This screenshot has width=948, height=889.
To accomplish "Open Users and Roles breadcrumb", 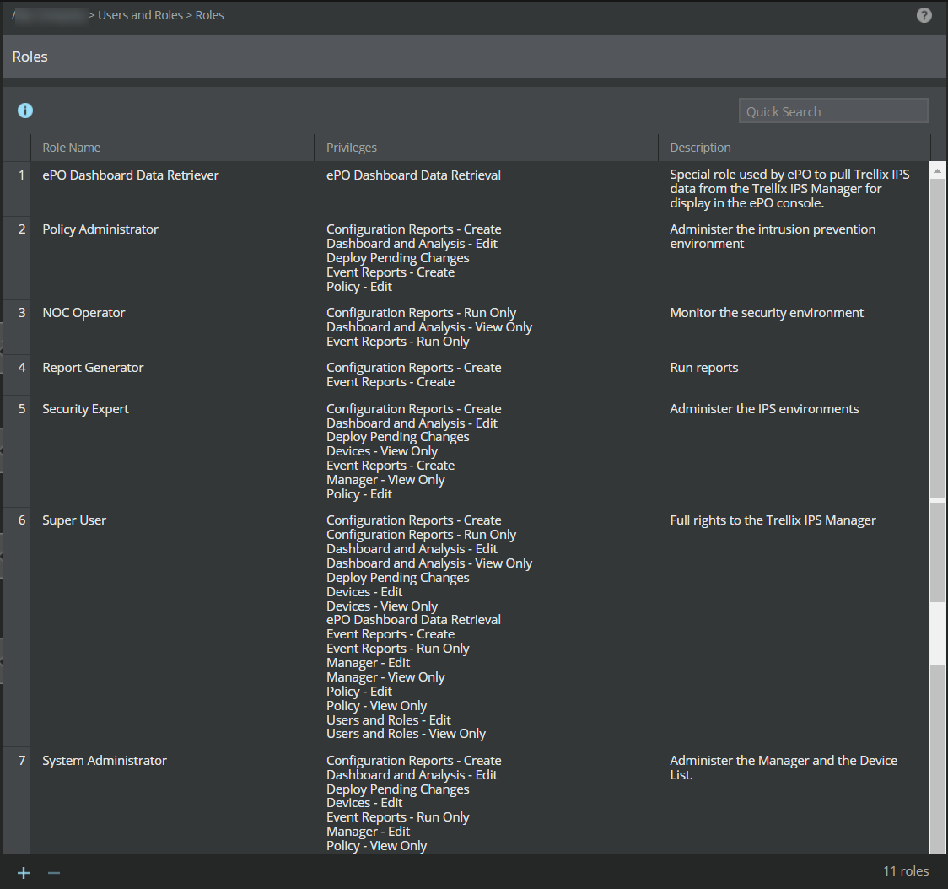I will click(140, 15).
